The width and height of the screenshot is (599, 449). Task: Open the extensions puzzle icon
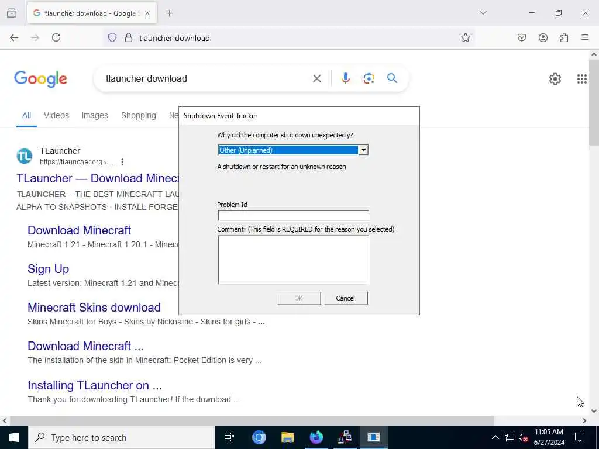564,37
